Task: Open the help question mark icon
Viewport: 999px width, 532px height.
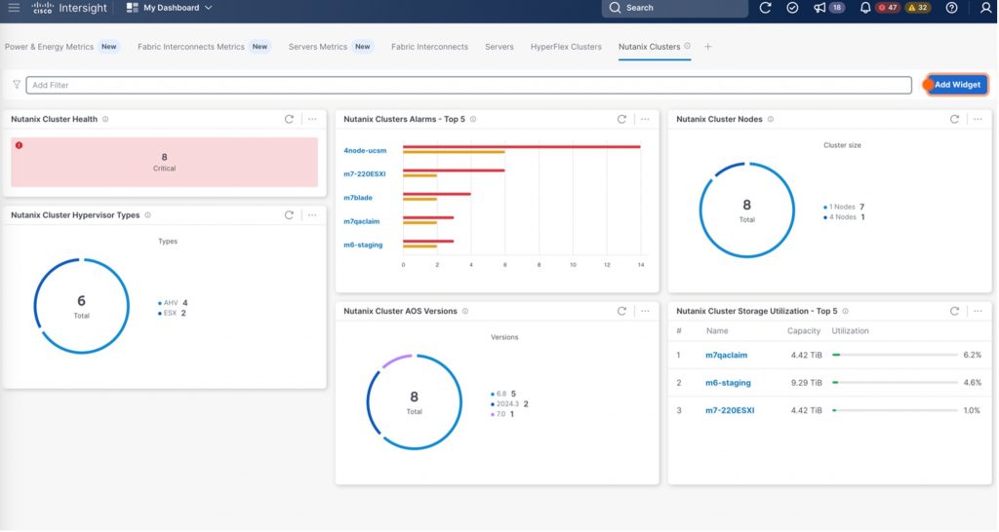Action: (x=951, y=8)
